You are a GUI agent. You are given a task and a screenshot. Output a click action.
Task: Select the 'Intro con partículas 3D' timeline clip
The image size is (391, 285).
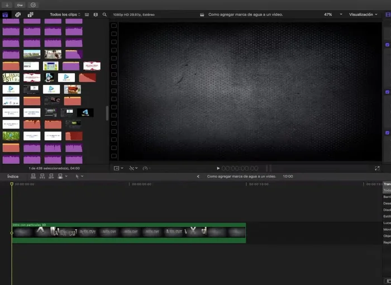(x=128, y=232)
